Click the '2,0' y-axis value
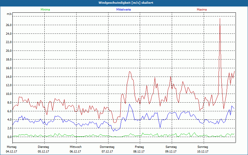 pos(9,128)
